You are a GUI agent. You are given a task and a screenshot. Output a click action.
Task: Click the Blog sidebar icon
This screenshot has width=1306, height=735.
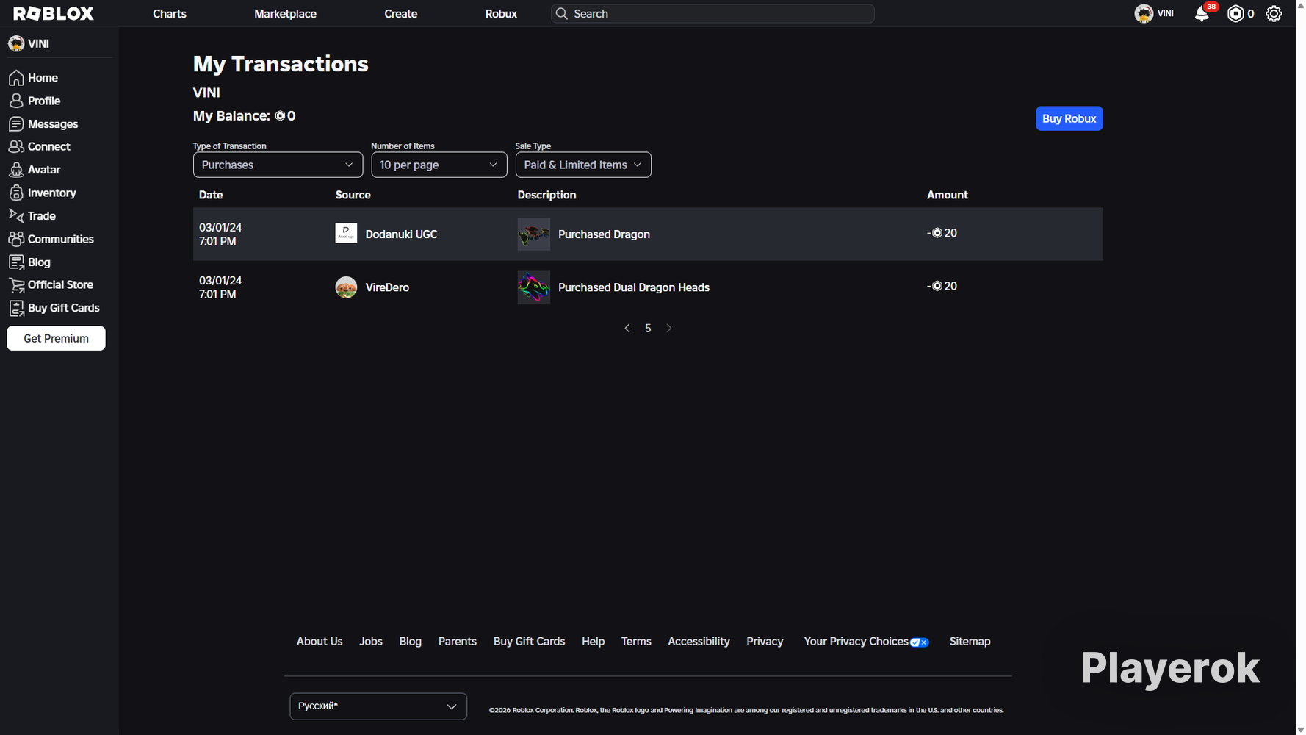(16, 262)
